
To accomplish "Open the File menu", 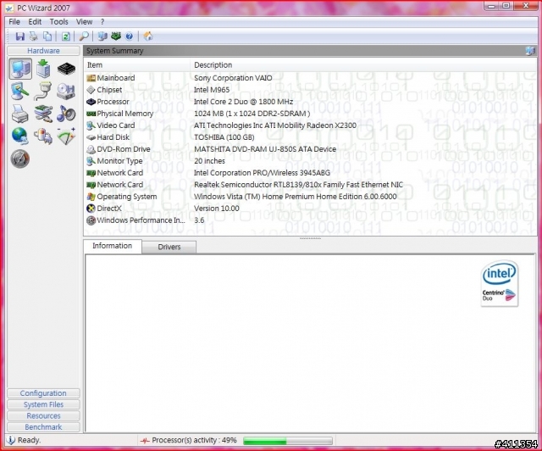I will (14, 22).
